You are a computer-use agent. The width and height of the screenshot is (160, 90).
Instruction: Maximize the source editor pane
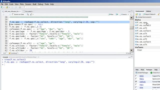coord(132,11)
